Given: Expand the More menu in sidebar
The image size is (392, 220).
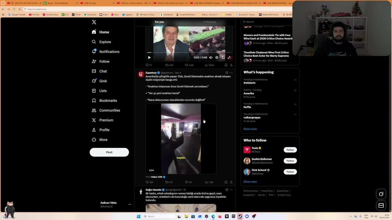Looking at the screenshot, I should 100,140.
